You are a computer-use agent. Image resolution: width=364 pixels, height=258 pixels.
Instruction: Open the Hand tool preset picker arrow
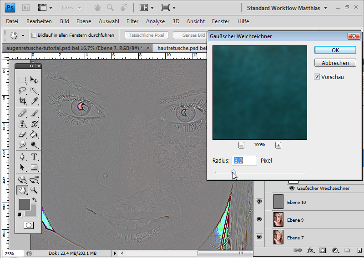(x=22, y=35)
